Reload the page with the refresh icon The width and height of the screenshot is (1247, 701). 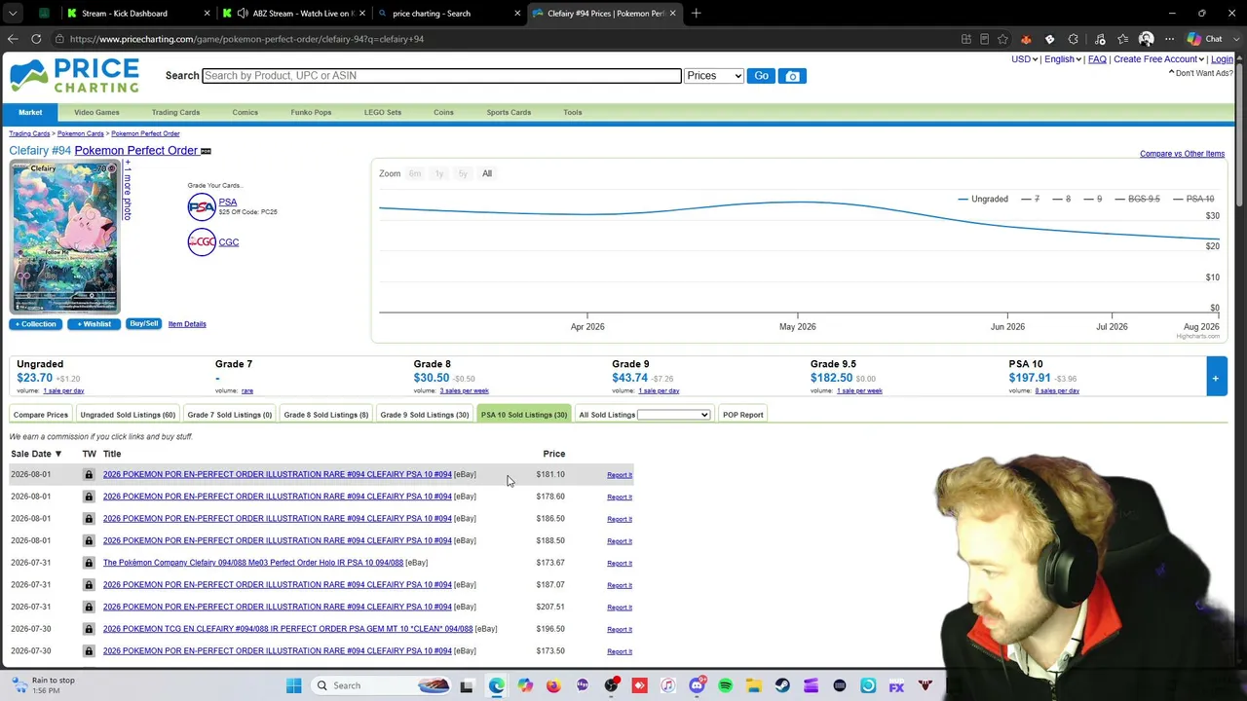coord(36,39)
